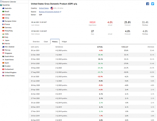Open the United States country link

[44, 8]
